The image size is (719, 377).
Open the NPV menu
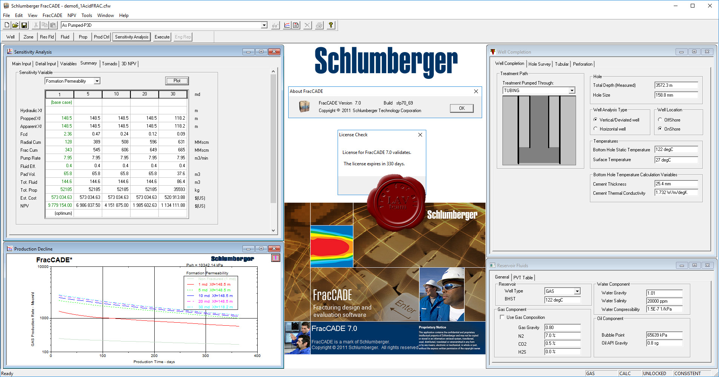pyautogui.click(x=72, y=15)
